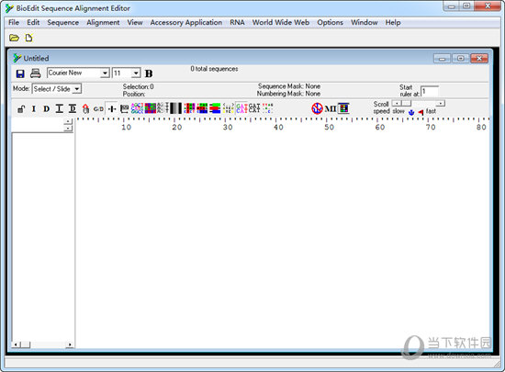
Task: Click the Start ruler at input field
Action: point(430,92)
